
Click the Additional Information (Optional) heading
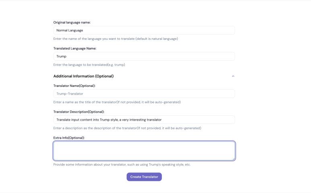[x=83, y=76]
